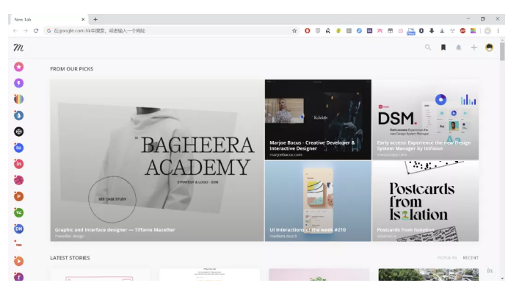Click the plus add icon in header
Image resolution: width=511 pixels, height=291 pixels.
(474, 48)
